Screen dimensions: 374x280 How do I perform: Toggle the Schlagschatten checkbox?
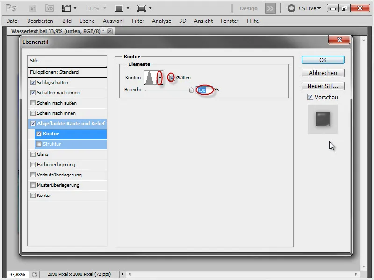(33, 83)
